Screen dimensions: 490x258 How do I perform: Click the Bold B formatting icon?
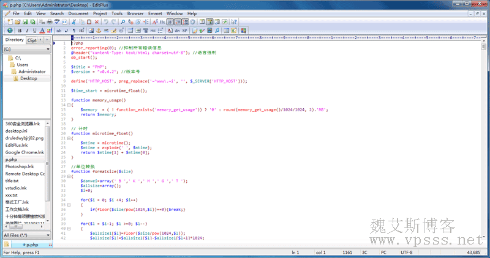[x=19, y=30]
